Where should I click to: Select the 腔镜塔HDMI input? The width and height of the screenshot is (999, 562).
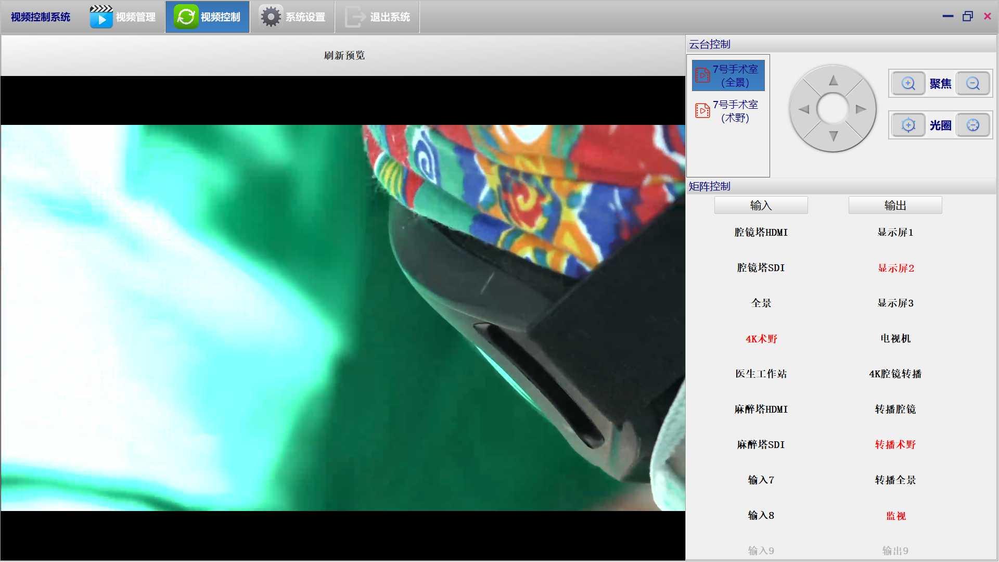tap(761, 233)
